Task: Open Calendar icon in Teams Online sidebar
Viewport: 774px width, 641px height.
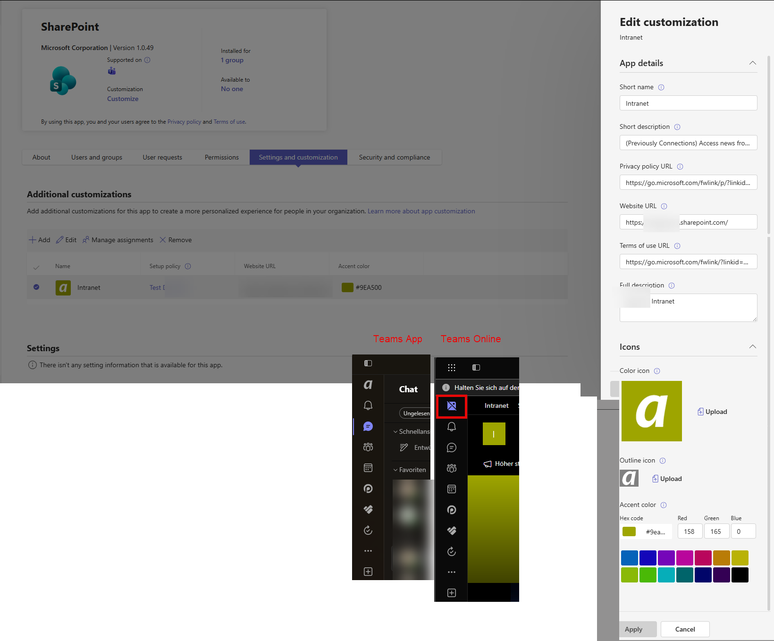Action: point(452,489)
